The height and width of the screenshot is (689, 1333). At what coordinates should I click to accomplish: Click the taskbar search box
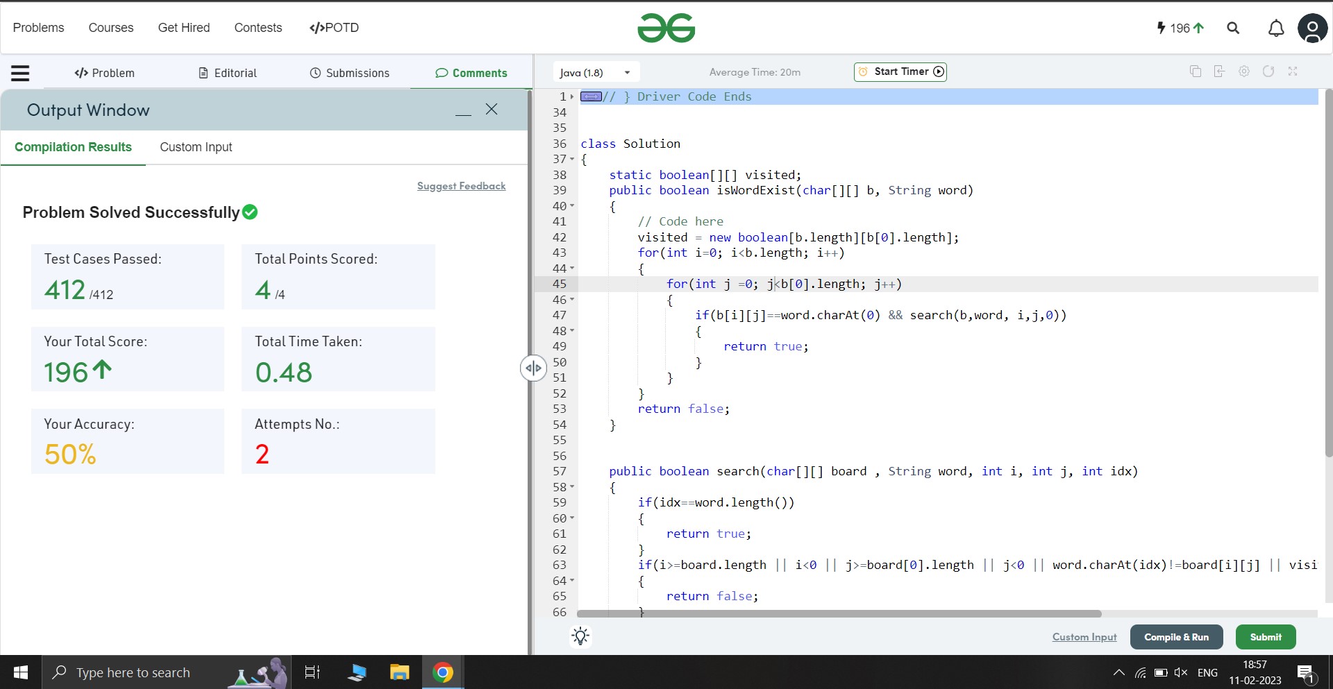click(x=167, y=672)
